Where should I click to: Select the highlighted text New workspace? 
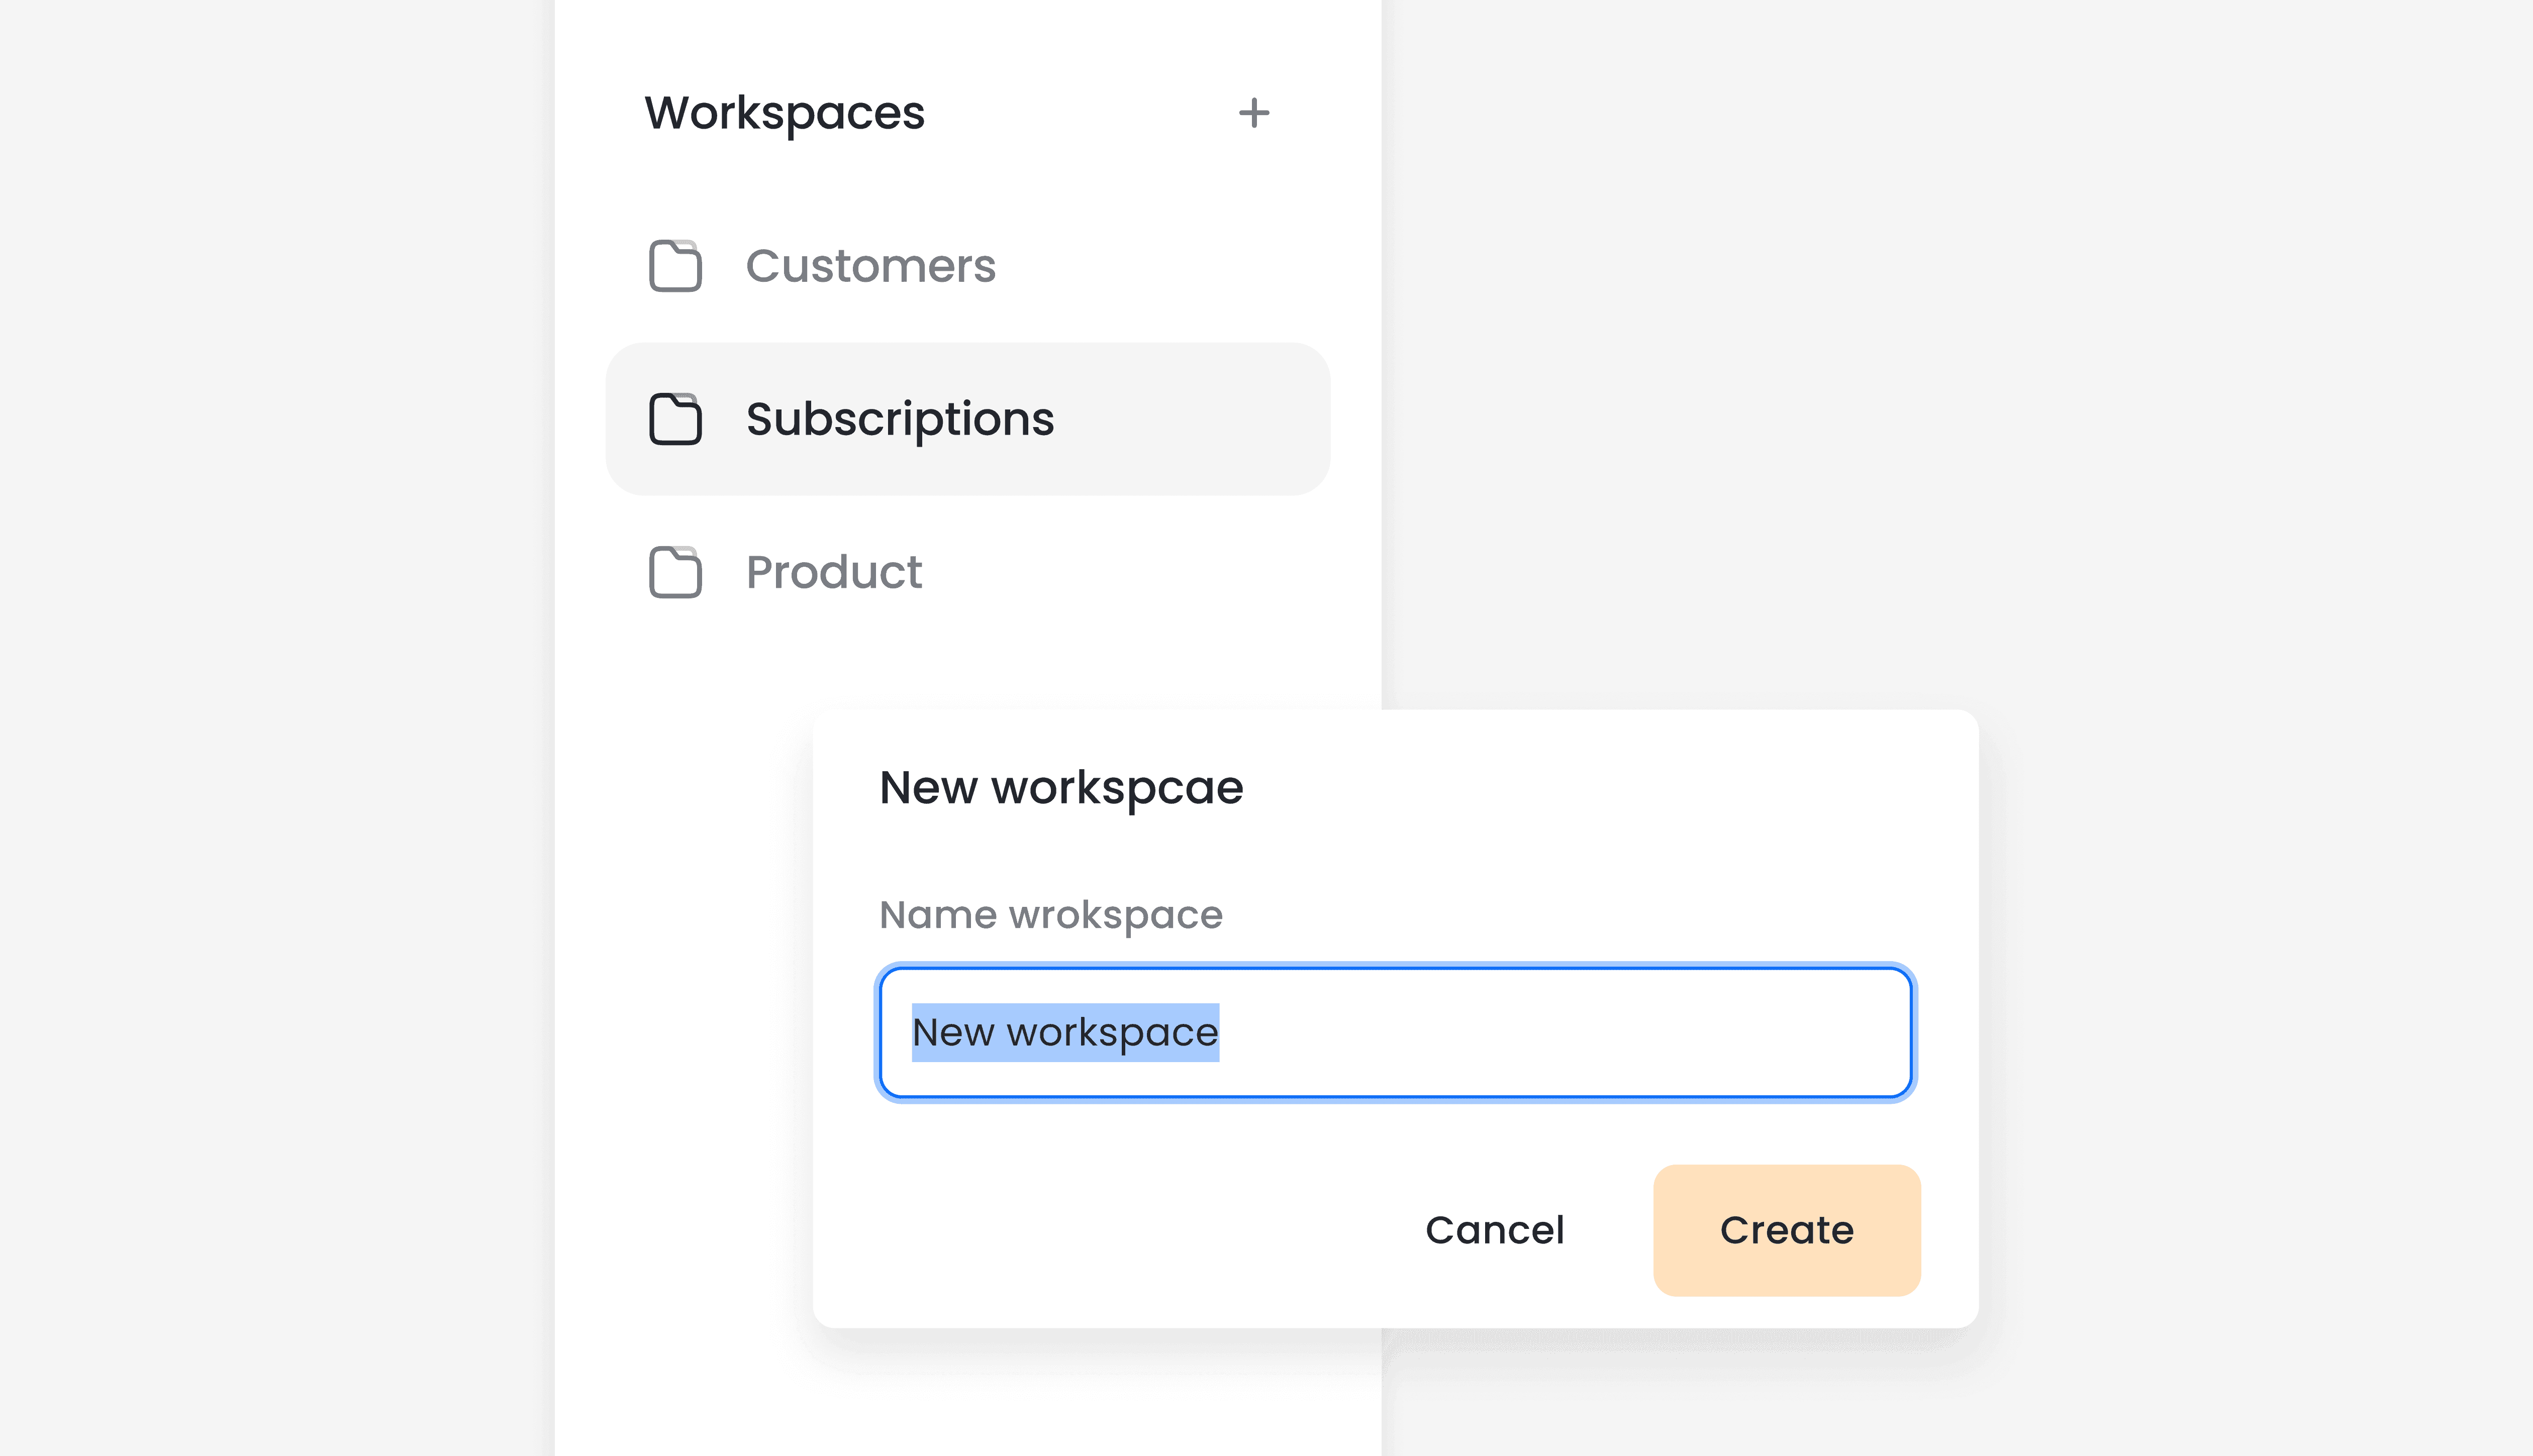point(1065,1032)
